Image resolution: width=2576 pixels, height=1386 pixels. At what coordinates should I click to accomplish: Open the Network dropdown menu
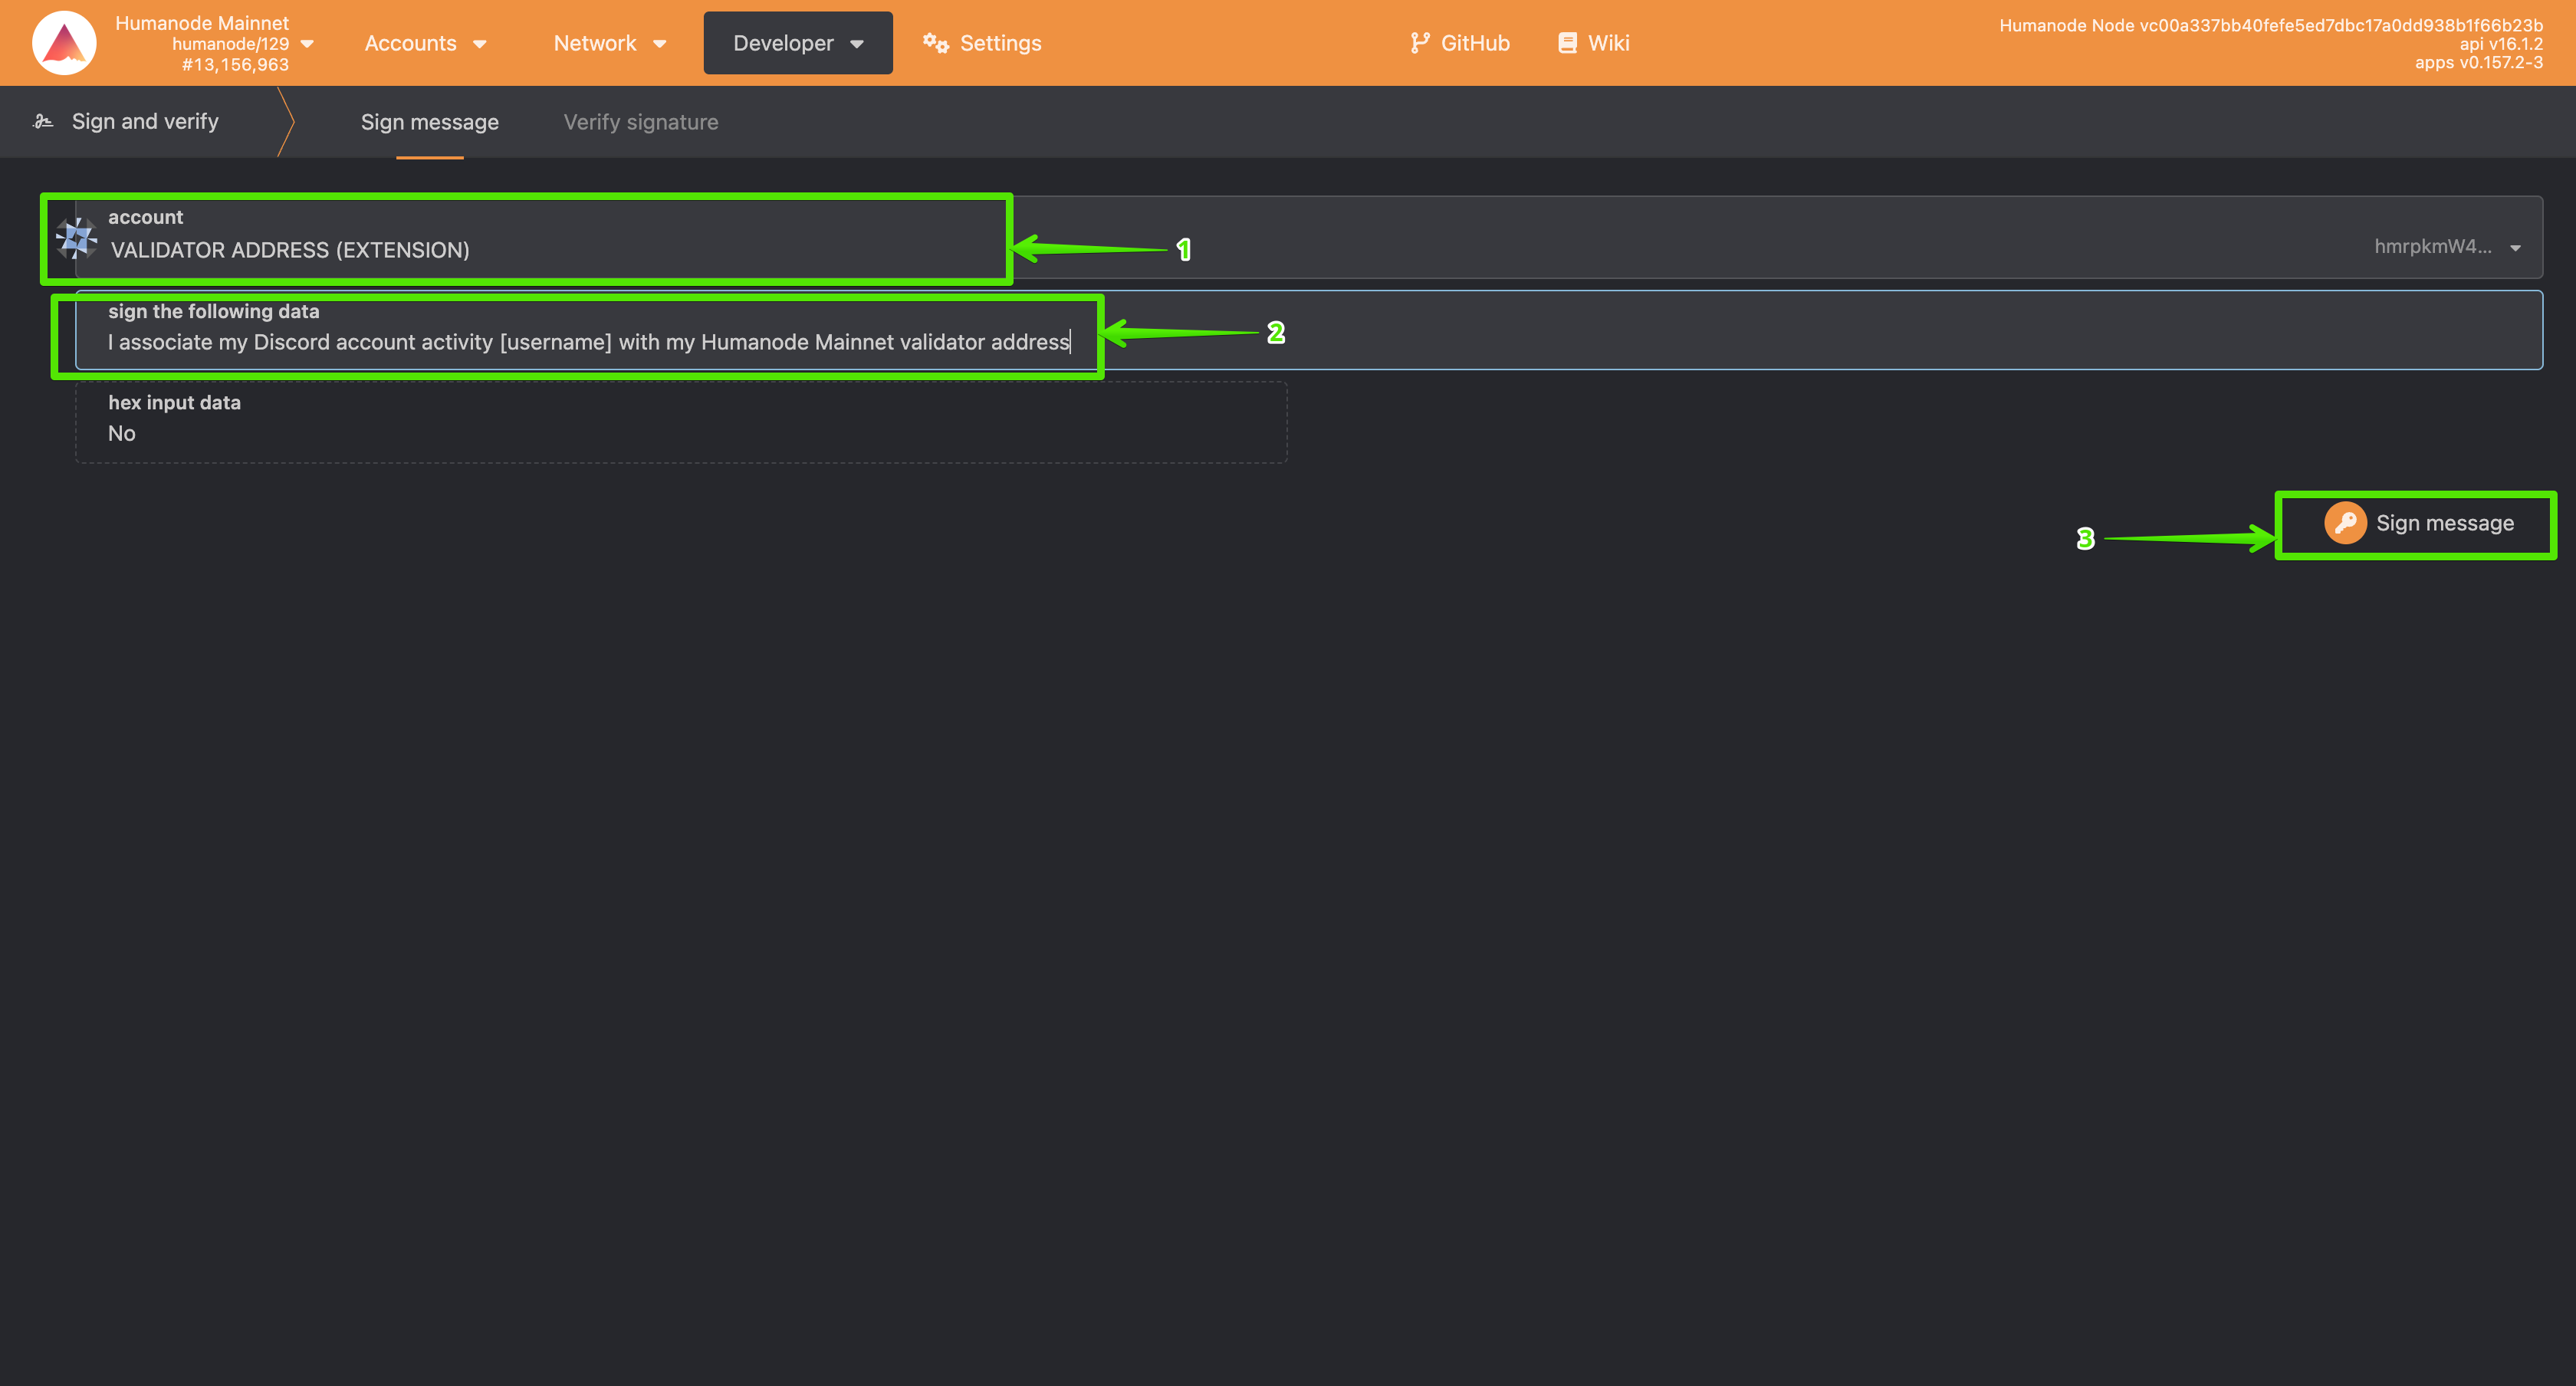[x=609, y=43]
